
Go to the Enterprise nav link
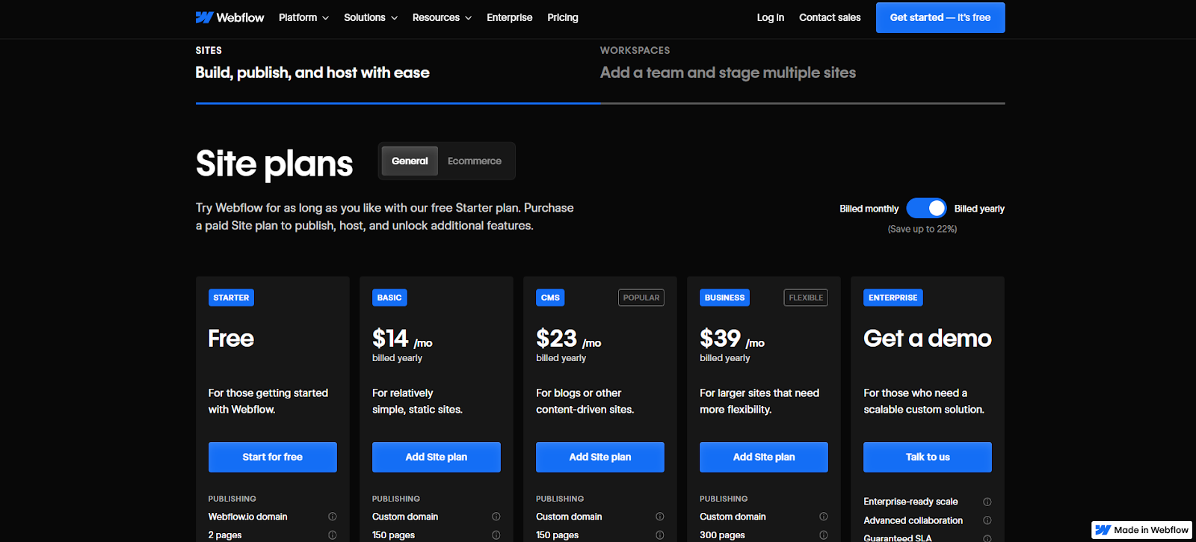point(510,17)
